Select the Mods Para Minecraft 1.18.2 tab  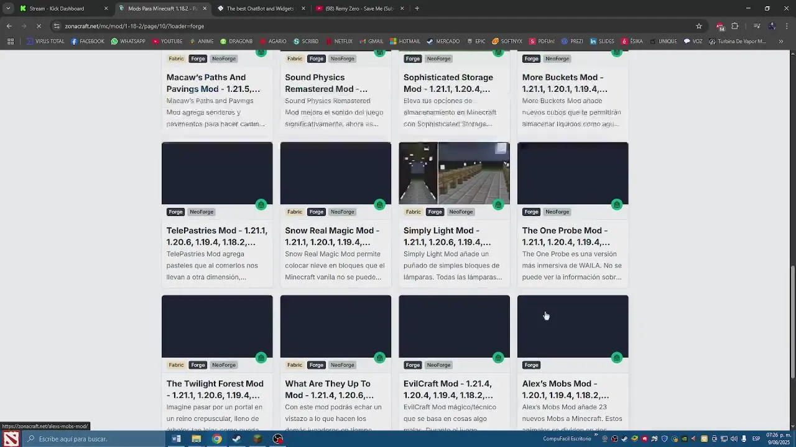coord(162,8)
